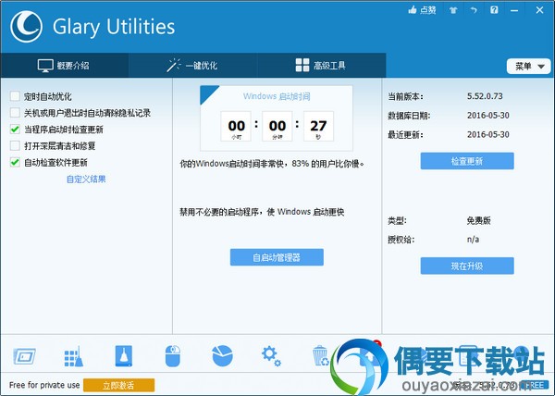Click version number 5.52.0.73

pyautogui.click(x=485, y=96)
